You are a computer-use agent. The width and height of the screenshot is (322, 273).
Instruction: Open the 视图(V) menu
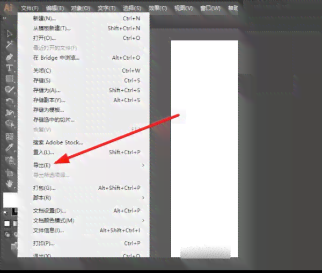point(184,8)
